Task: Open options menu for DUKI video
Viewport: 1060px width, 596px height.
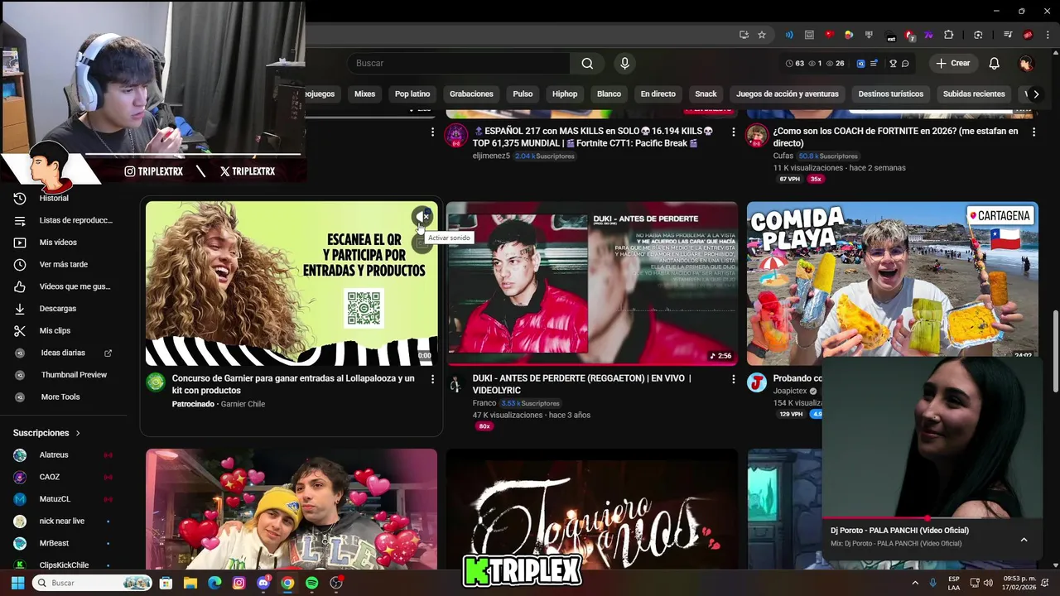Action: (733, 379)
